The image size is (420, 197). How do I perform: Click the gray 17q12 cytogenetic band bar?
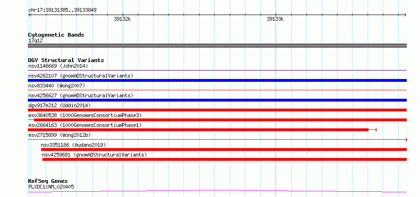tap(217, 46)
